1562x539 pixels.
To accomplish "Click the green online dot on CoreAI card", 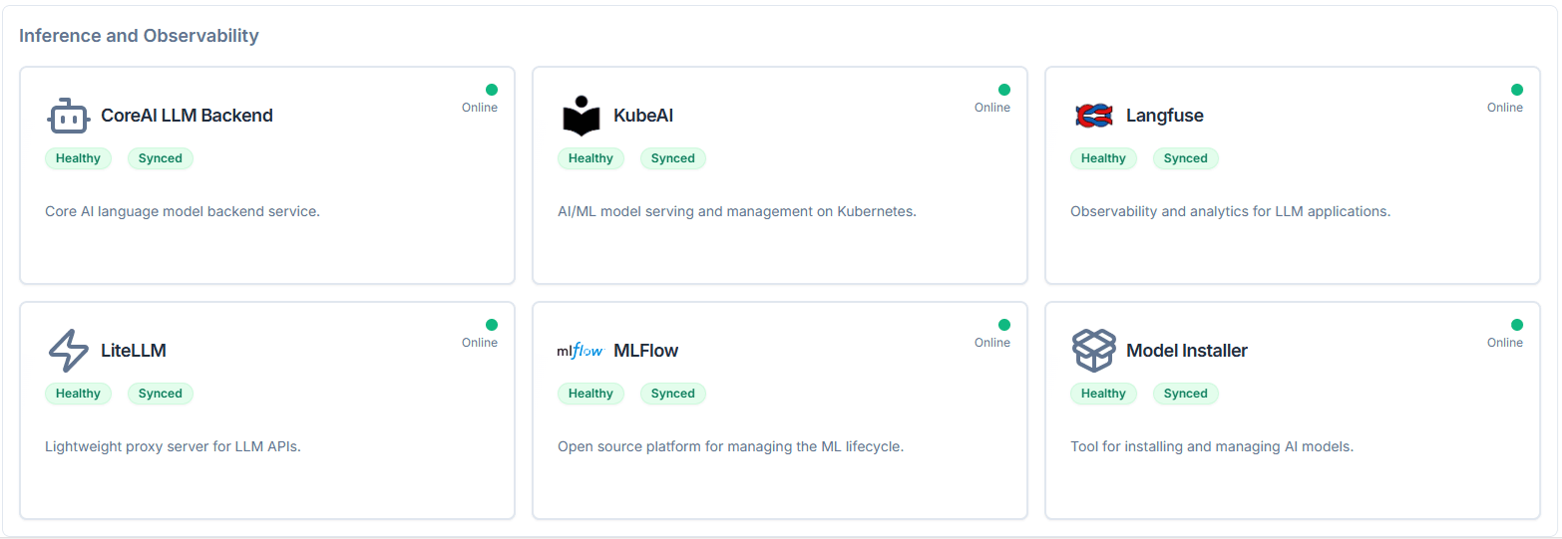I will coord(492,90).
